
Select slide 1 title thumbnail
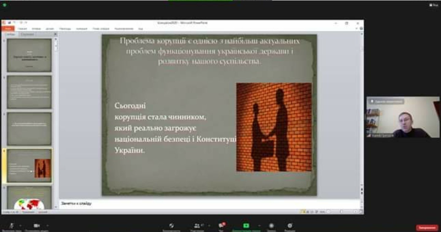(x=29, y=55)
